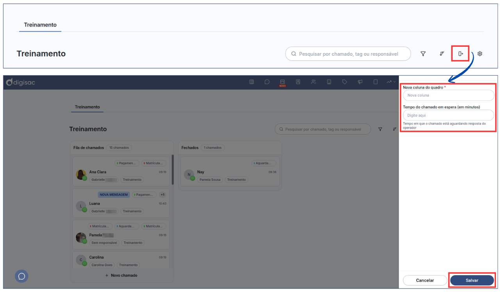The image size is (501, 292).
Task: Focus the Tempo do chamado em espera field
Action: 448,115
